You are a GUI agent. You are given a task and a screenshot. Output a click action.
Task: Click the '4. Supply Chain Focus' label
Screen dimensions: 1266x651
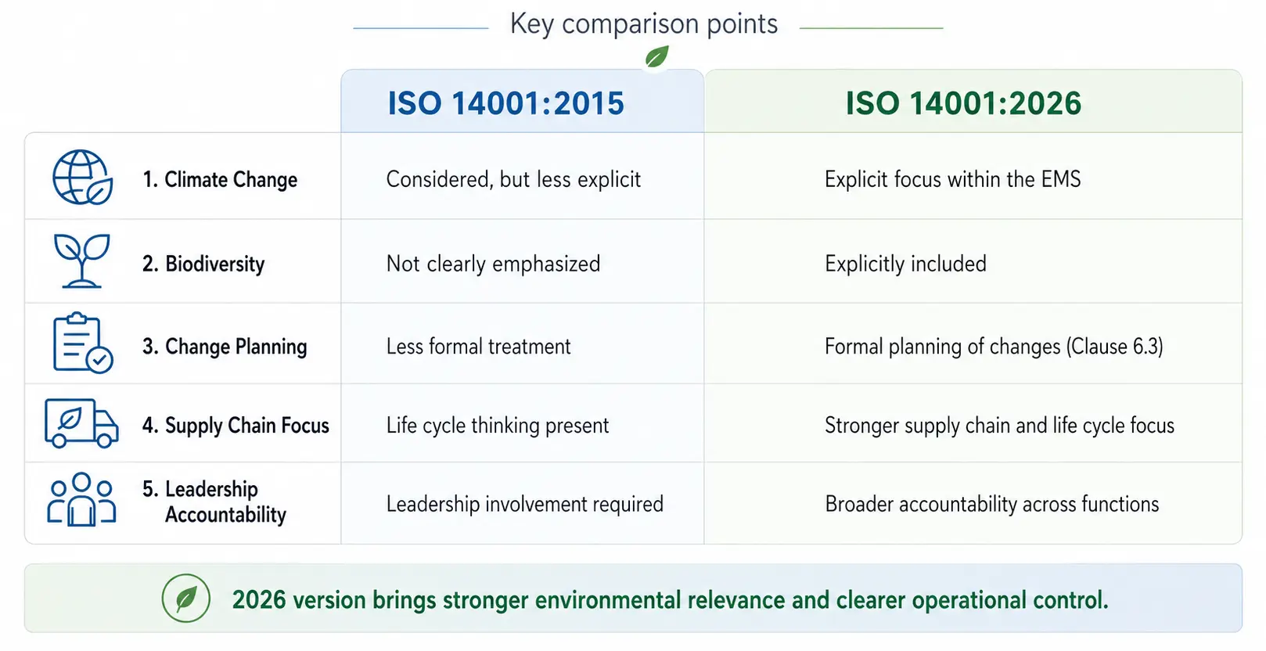[236, 426]
